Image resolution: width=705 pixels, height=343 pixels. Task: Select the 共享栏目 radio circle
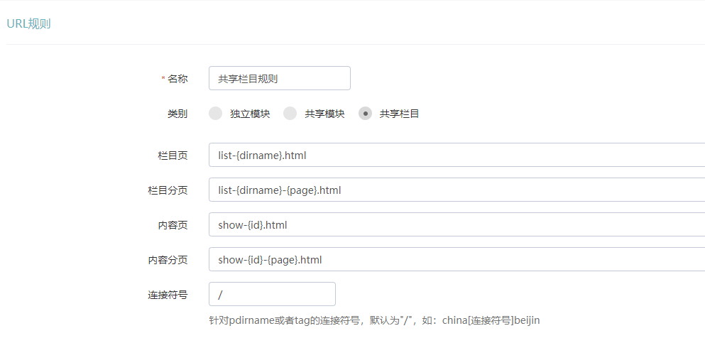pyautogui.click(x=365, y=114)
